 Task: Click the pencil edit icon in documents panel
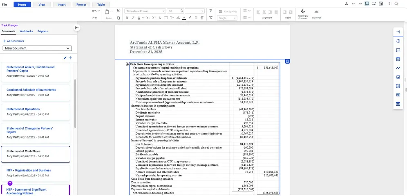click(65, 58)
